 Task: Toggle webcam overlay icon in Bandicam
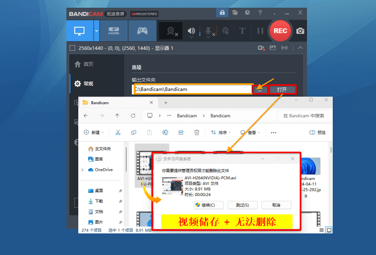(x=170, y=31)
